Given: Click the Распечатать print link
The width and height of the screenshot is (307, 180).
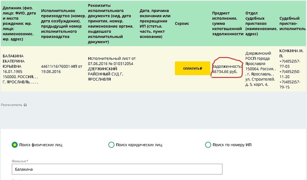Looking at the screenshot, I should point(12,105).
